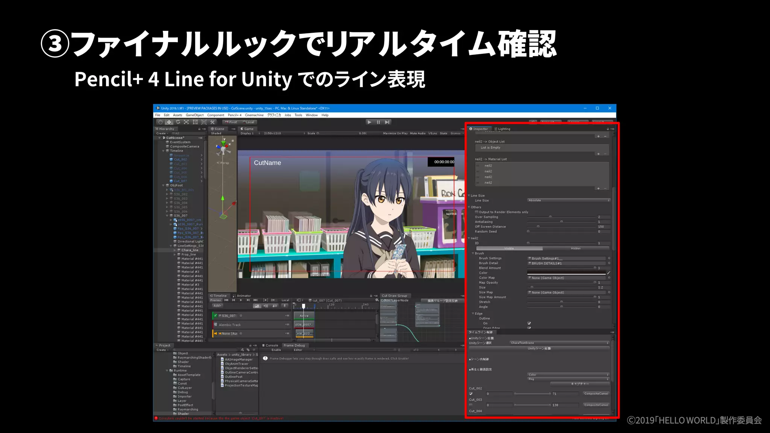
Task: Click the Play button in Unity toolbar
Action: tap(370, 122)
